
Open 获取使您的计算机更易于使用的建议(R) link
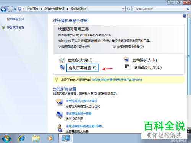tap(117, 80)
